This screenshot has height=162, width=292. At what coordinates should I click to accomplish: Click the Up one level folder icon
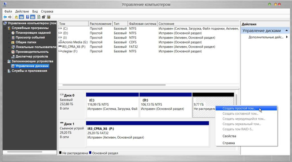pyautogui.click(x=16, y=17)
